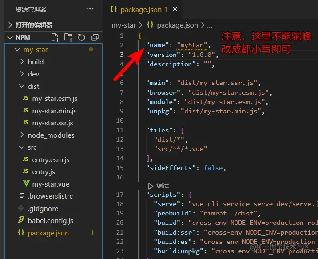Click braces icon on the package.json tab

pos(114,9)
